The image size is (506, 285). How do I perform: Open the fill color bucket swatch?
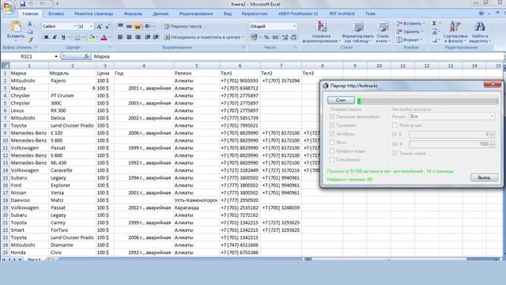(92, 37)
